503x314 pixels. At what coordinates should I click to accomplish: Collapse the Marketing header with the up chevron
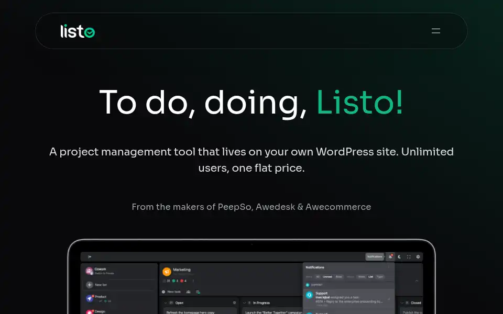417,281
